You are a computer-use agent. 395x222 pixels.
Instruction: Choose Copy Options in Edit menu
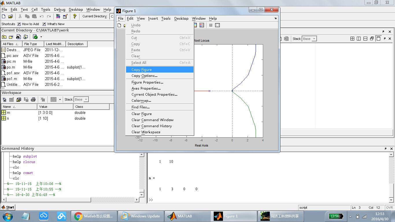tap(160, 76)
